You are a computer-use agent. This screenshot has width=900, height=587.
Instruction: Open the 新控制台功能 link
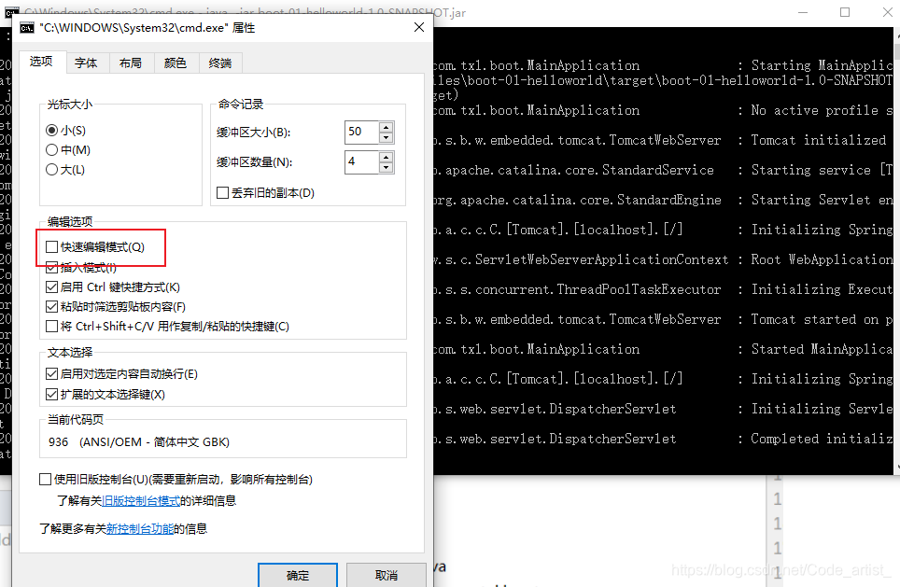pos(140,528)
